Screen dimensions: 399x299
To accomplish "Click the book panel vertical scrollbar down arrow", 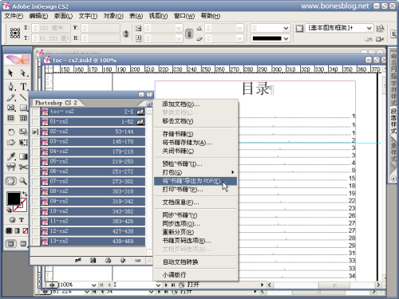I will tap(149, 252).
